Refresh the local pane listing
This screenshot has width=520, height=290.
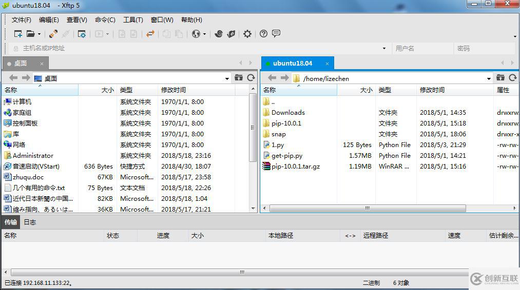pos(251,77)
